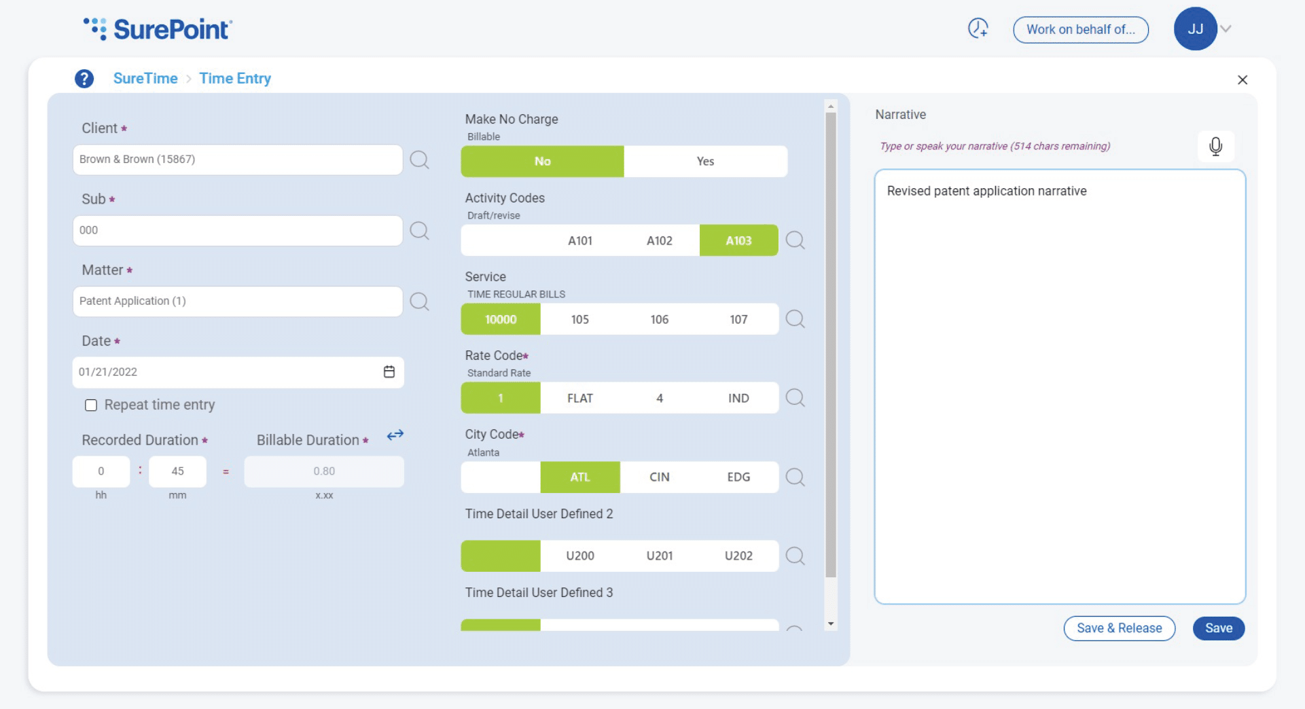Open the Matter lookup magnifier

coord(420,302)
